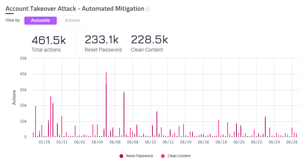Toggle the Clean Content series legend label

179,156
